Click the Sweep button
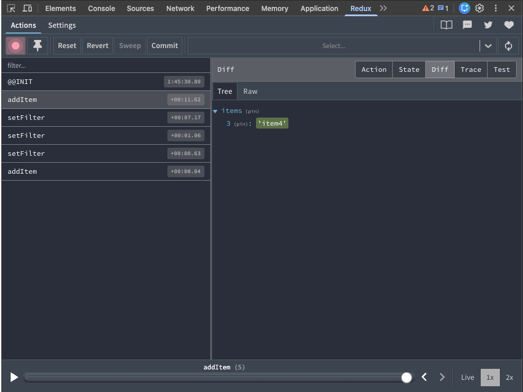Image resolution: width=523 pixels, height=392 pixels. tap(130, 46)
